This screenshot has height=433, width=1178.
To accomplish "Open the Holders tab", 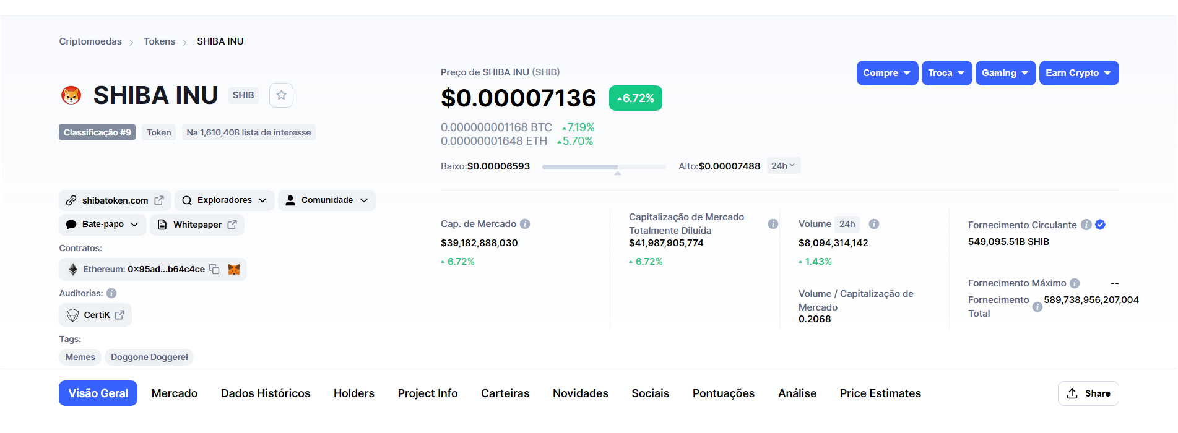I will coord(354,393).
